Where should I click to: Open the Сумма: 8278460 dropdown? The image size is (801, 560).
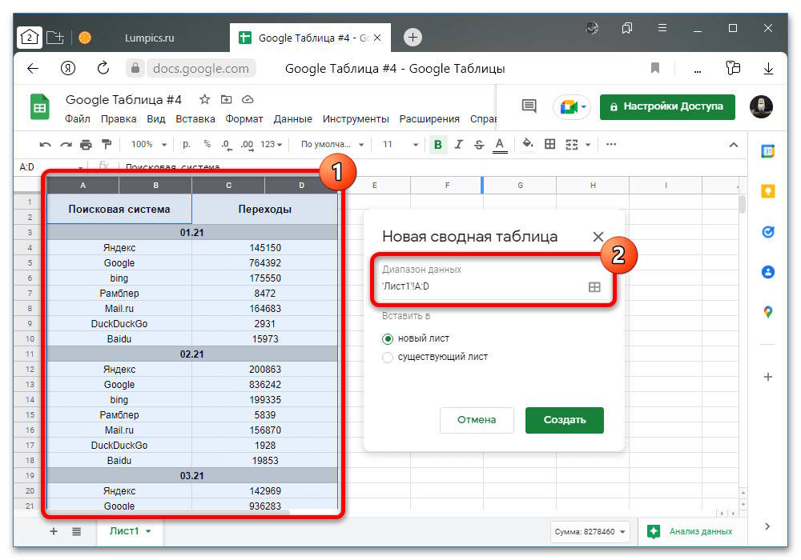(590, 531)
